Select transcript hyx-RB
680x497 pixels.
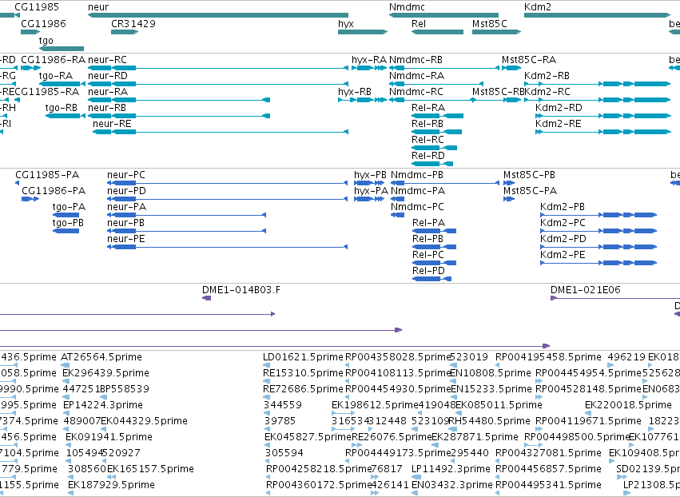[x=355, y=92]
